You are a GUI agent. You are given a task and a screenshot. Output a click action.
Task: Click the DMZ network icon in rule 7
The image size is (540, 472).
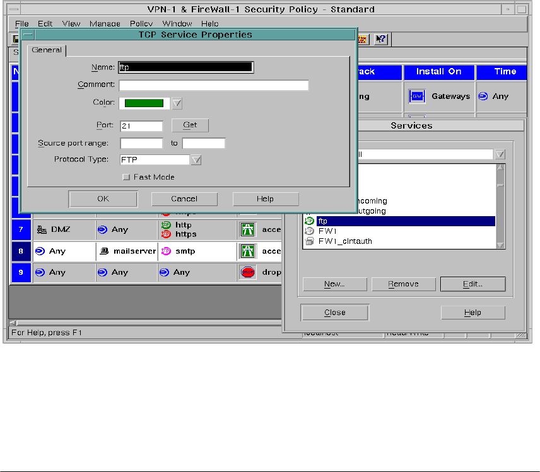pyautogui.click(x=42, y=229)
